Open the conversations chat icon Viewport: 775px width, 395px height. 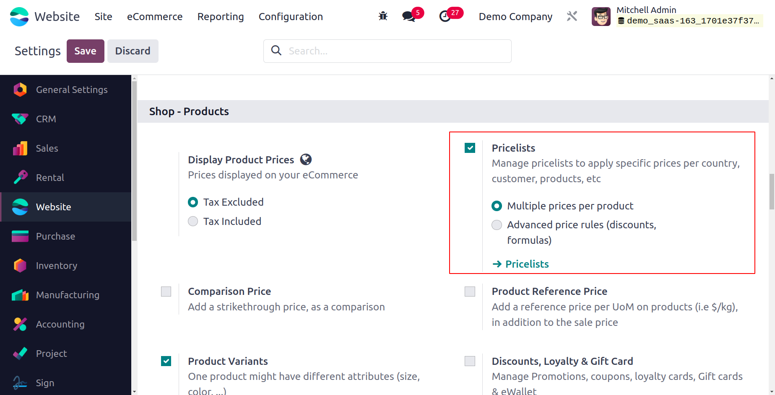(x=408, y=16)
